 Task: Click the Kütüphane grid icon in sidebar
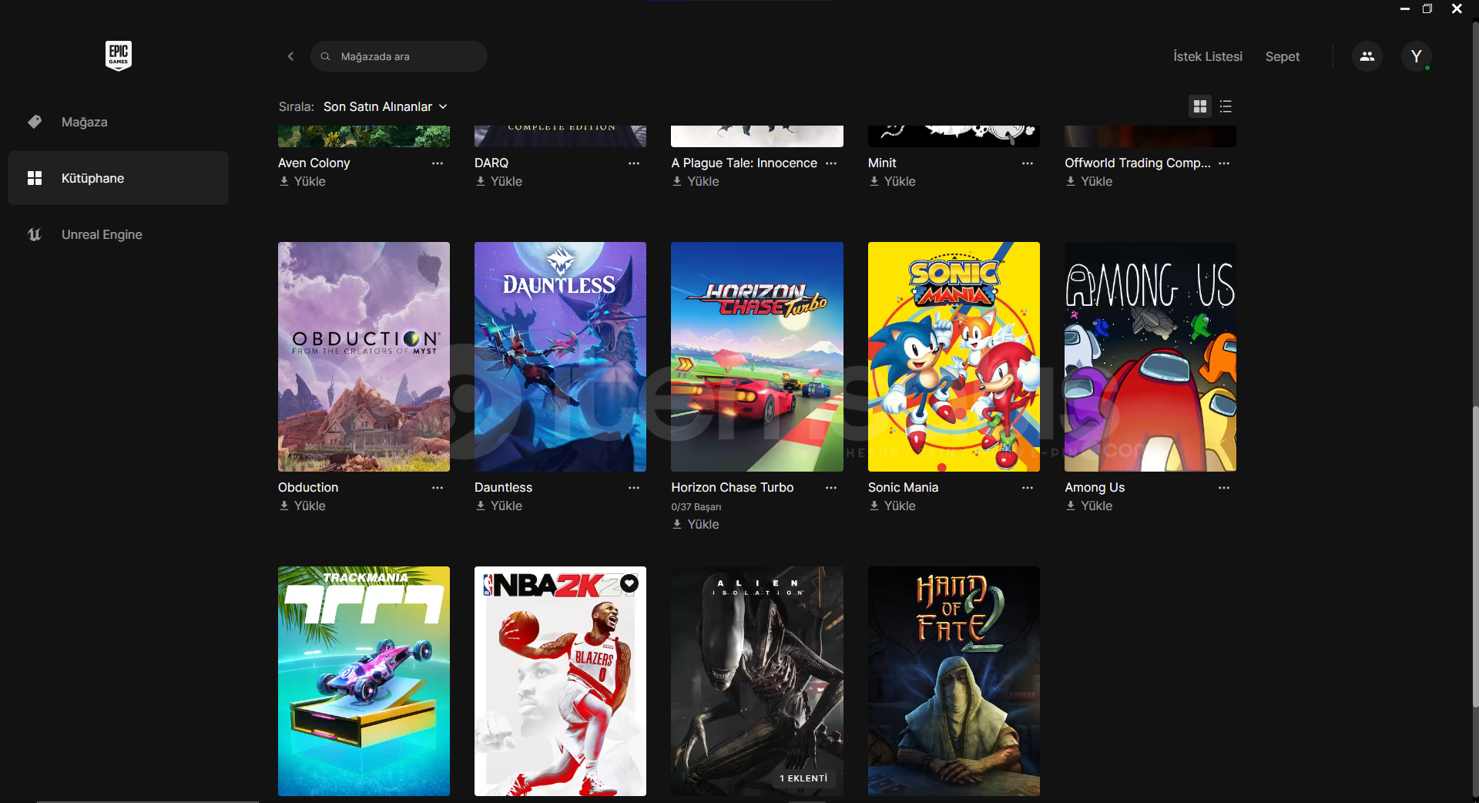35,178
